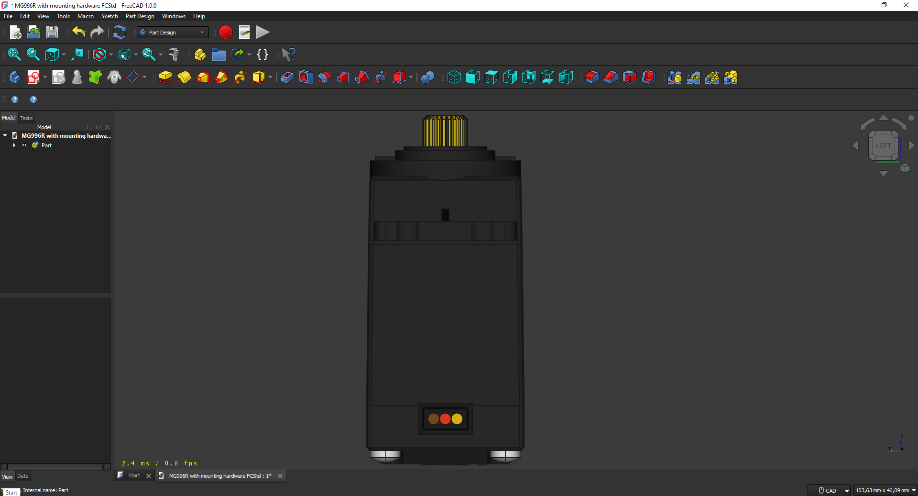Click the Boolean operation icon

428,77
